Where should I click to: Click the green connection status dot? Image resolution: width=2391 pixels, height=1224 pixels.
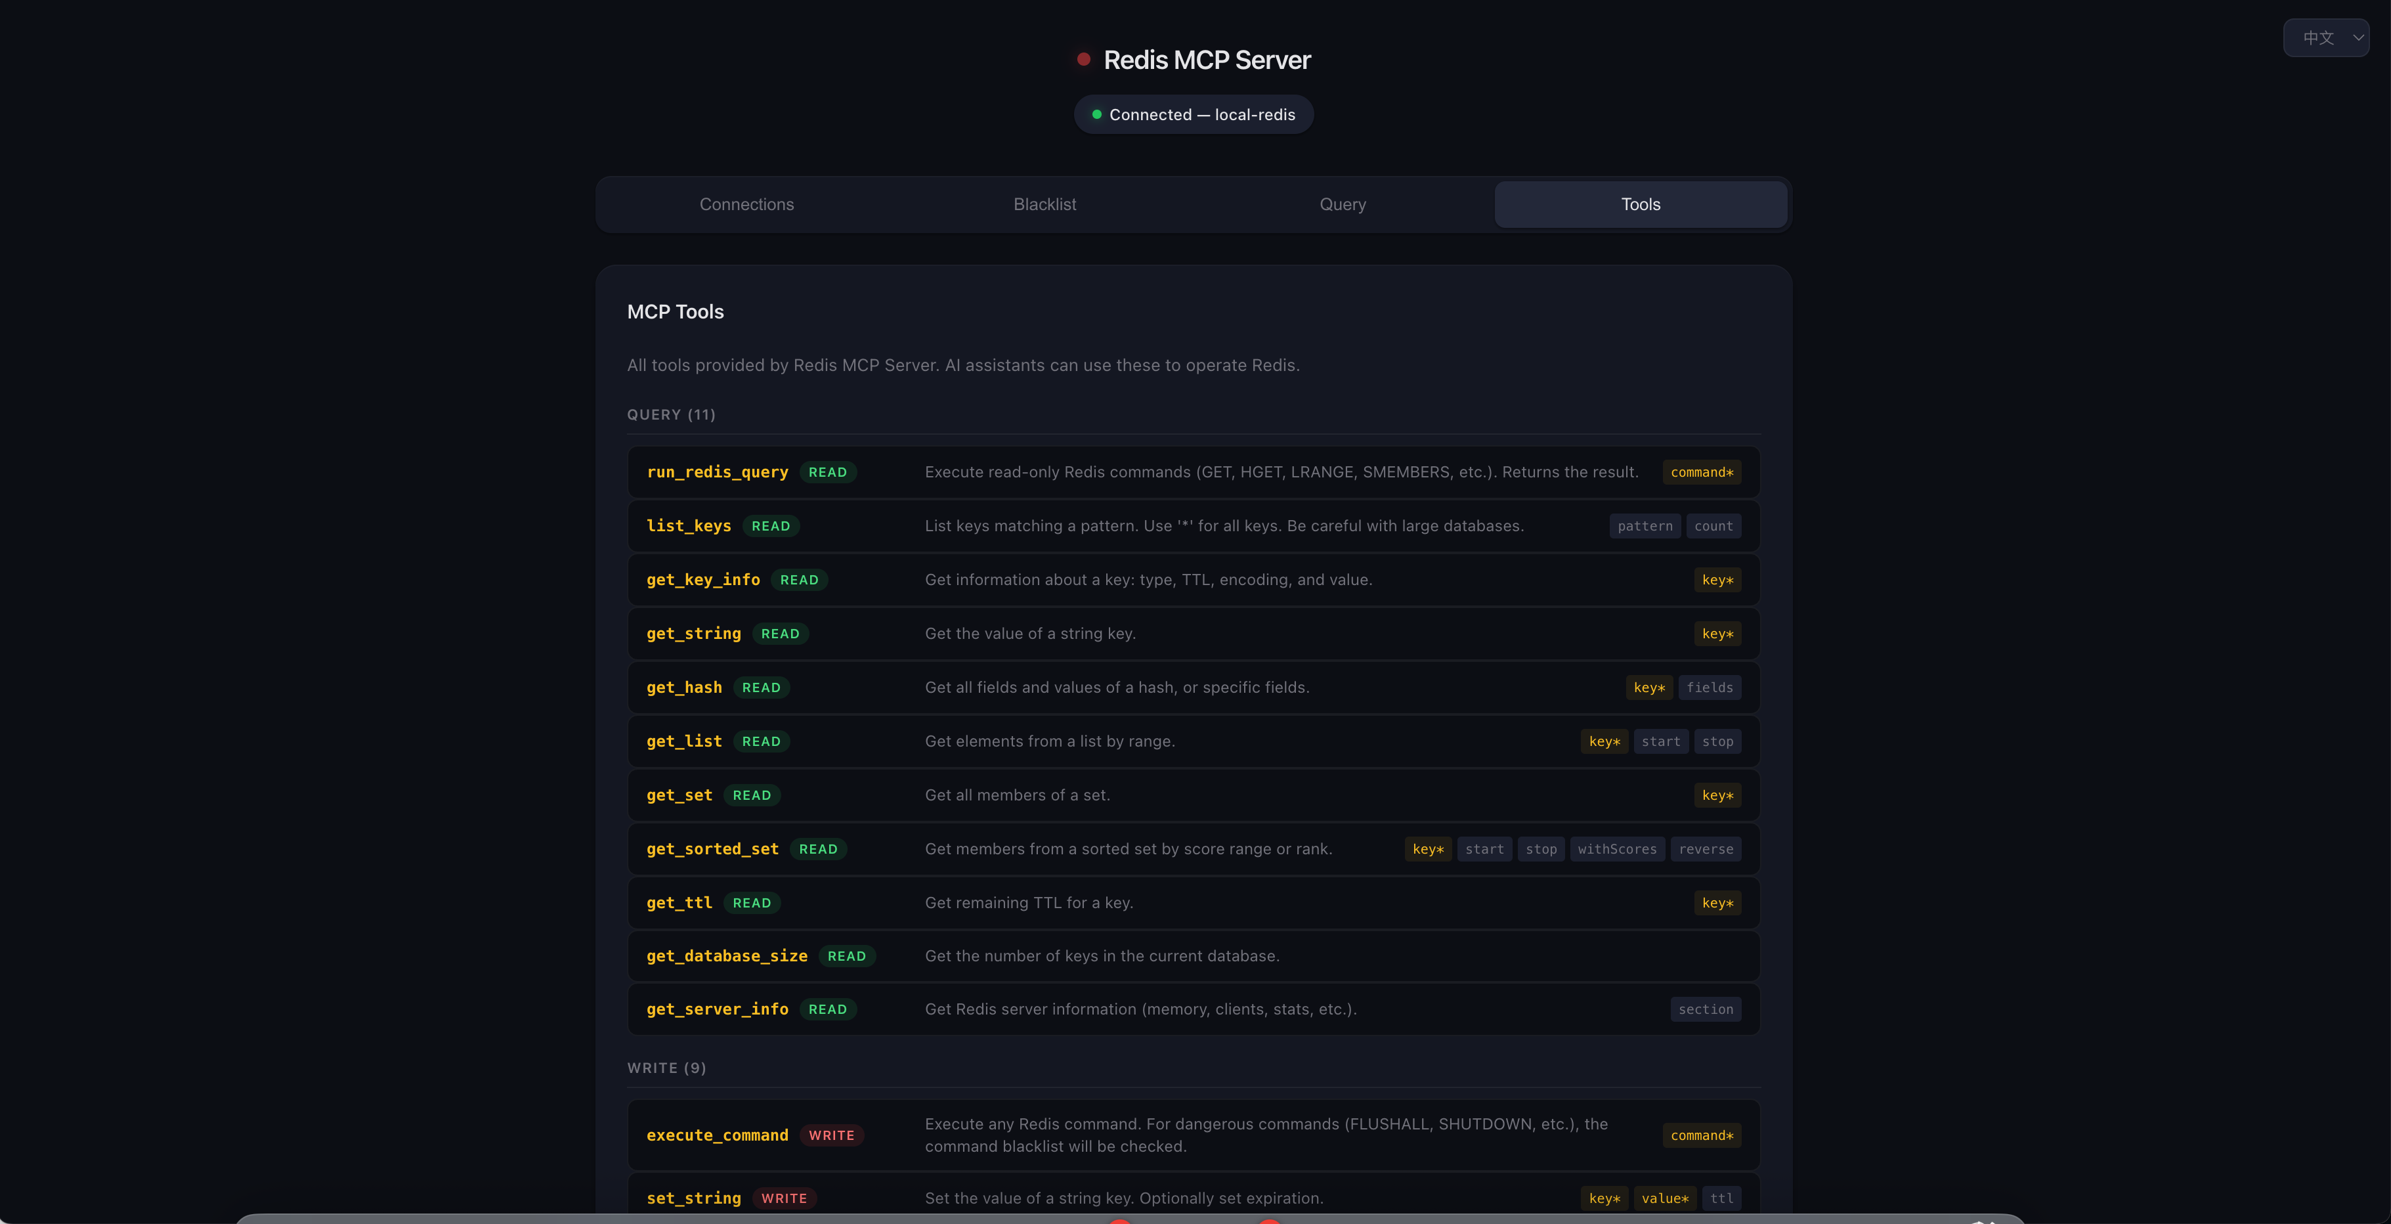pos(1097,114)
